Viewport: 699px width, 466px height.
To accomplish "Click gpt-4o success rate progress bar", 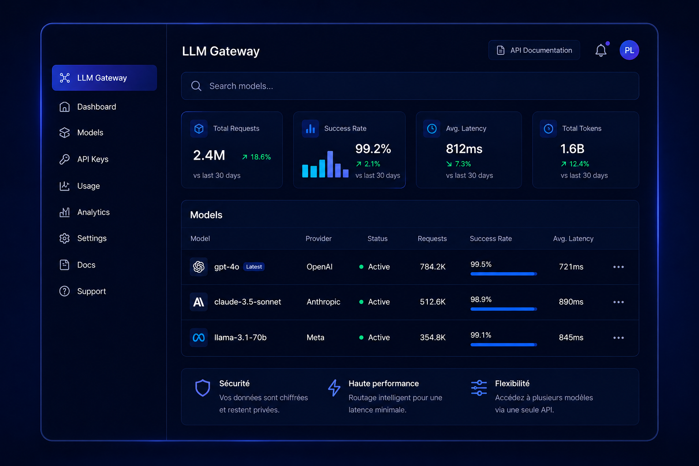I will (504, 274).
